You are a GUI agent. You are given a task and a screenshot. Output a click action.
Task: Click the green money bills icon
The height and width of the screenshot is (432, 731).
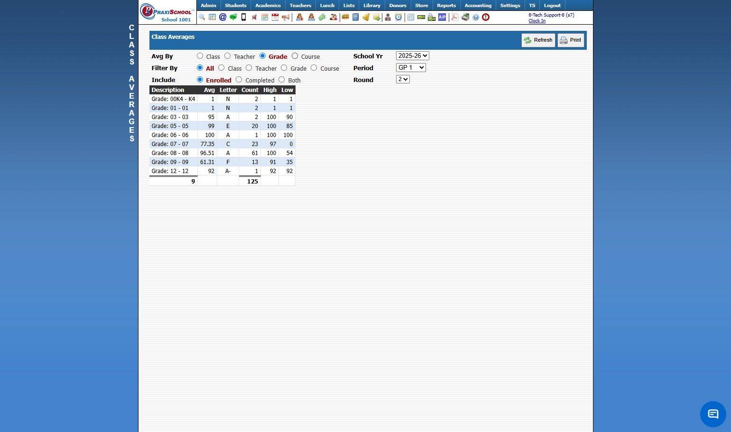click(322, 17)
